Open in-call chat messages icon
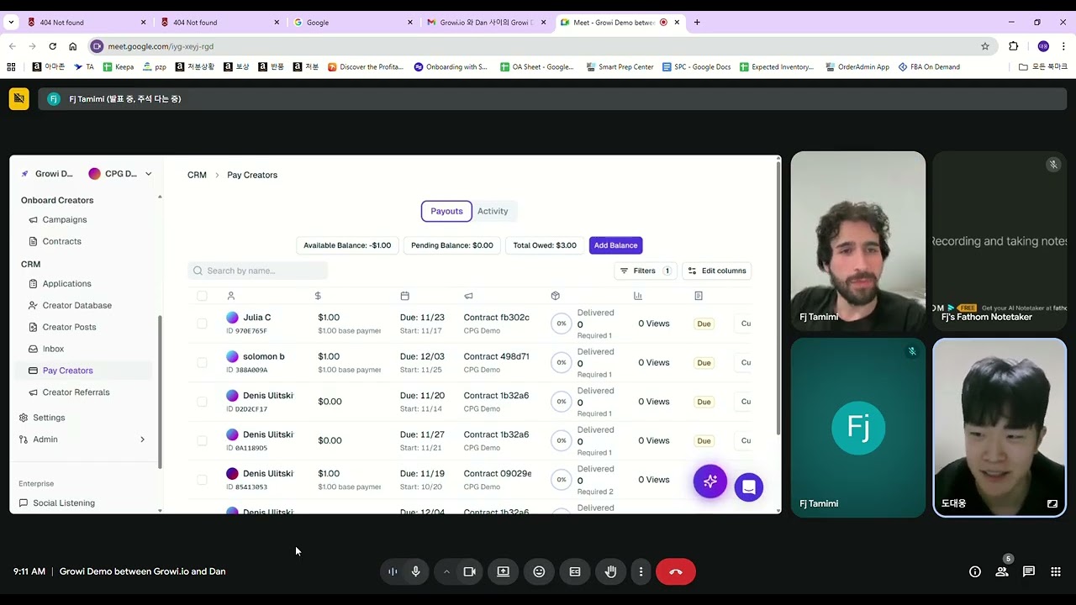This screenshot has height=605, width=1076. pyautogui.click(x=1029, y=571)
